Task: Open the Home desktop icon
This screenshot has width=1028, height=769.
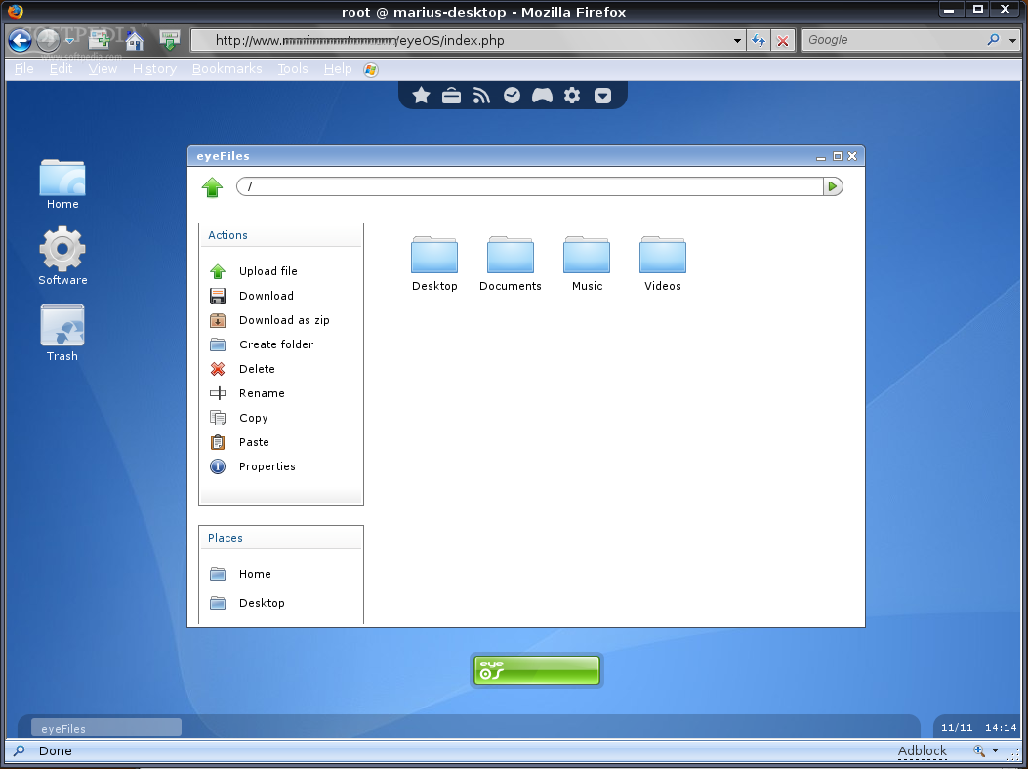Action: click(62, 184)
